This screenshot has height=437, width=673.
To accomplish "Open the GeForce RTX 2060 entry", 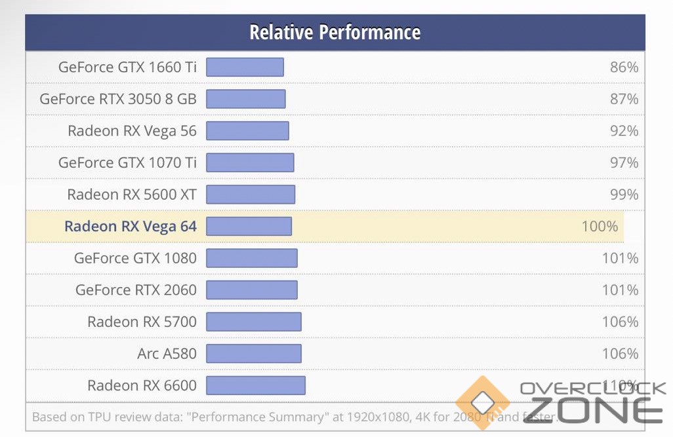I will 136,290.
